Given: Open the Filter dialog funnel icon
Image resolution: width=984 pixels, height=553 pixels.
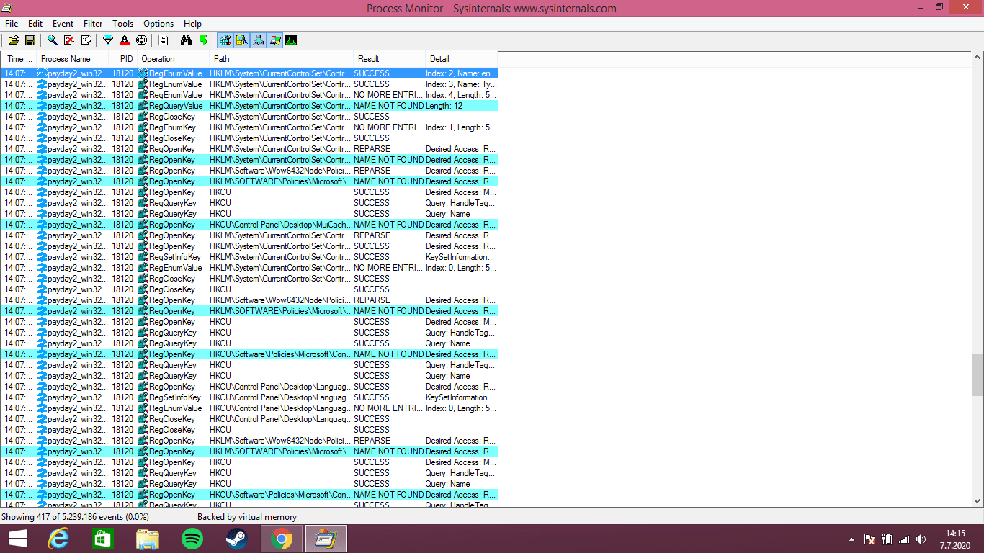Looking at the screenshot, I should (x=108, y=40).
